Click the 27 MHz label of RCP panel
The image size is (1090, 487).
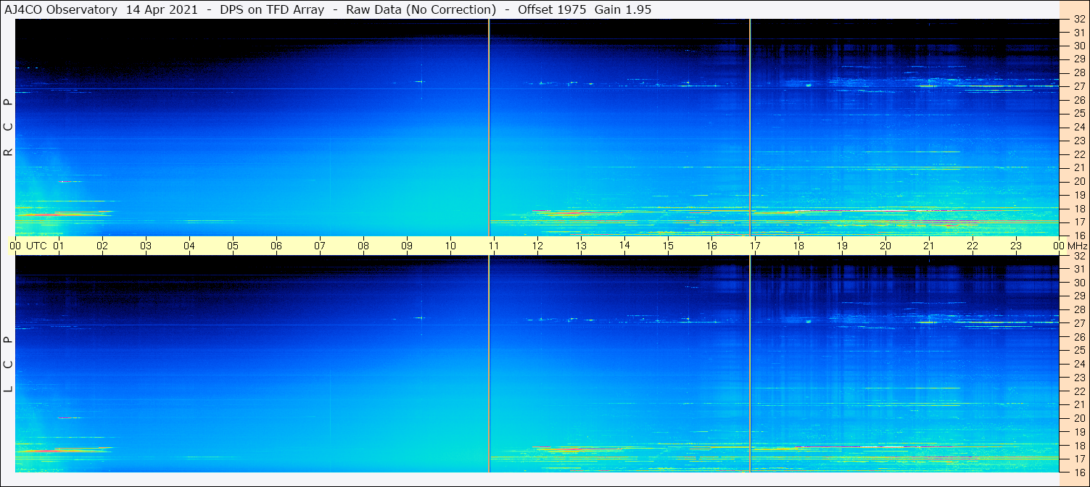[x=1078, y=86]
